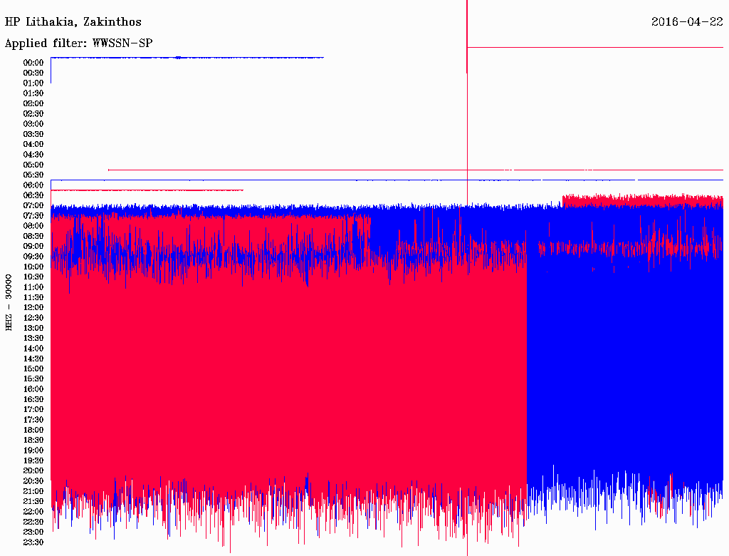Select the 06:30 time label
Image resolution: width=729 pixels, height=556 pixels.
[33, 195]
